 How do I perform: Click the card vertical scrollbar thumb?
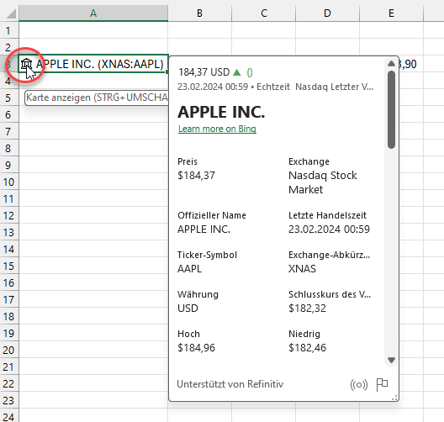391,110
